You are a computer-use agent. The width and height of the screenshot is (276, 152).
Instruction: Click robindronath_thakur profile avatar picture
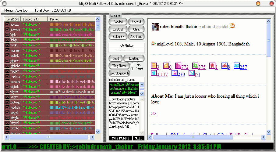pos(155,27)
